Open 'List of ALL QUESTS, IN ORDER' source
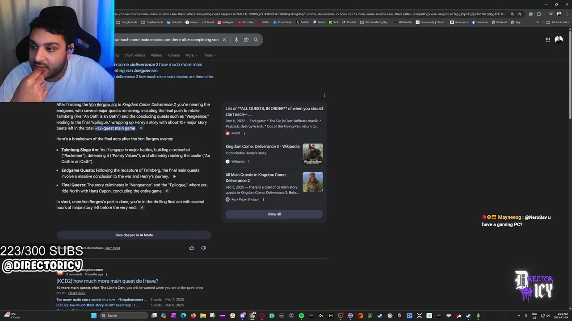Image resolution: width=572 pixels, height=321 pixels. click(x=274, y=111)
